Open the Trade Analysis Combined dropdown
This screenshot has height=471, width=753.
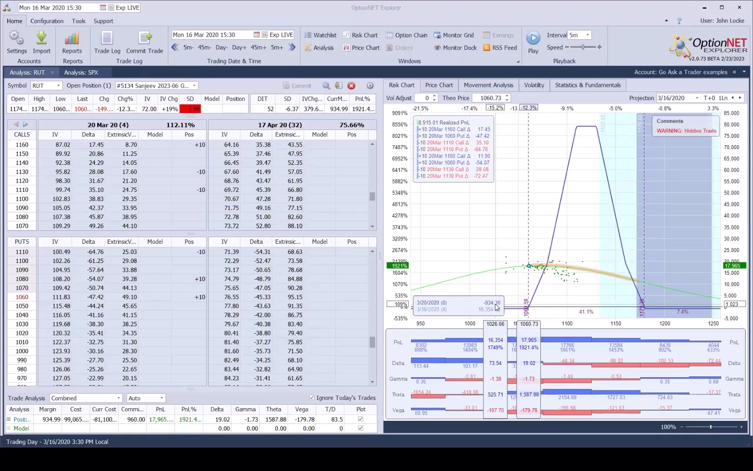(x=119, y=398)
